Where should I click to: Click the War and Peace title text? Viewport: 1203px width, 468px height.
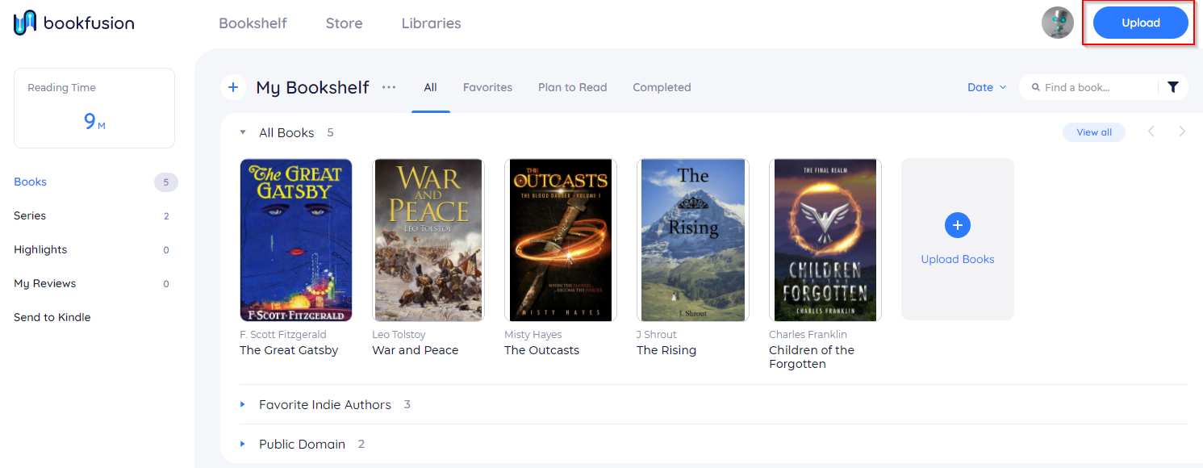click(x=416, y=350)
